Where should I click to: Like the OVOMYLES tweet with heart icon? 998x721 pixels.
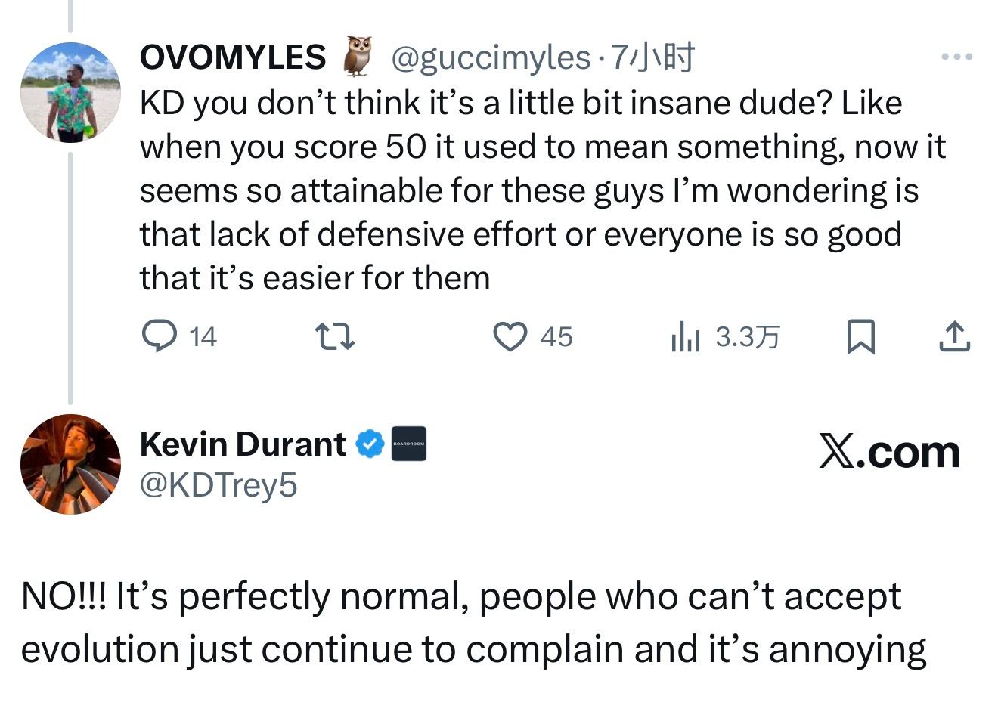[510, 336]
